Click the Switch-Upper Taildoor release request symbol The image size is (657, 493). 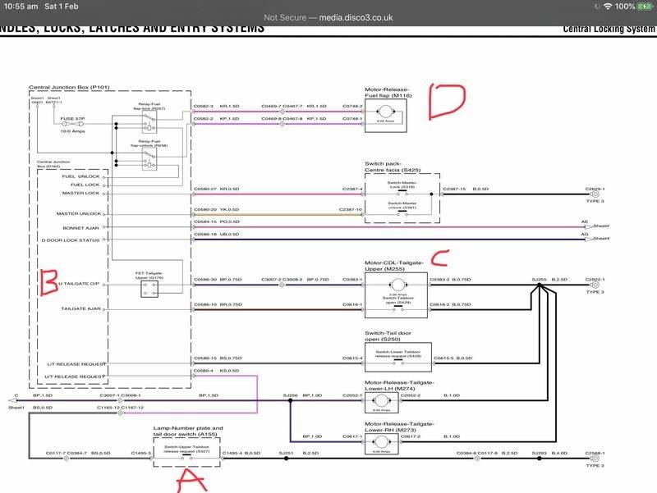[x=187, y=458]
